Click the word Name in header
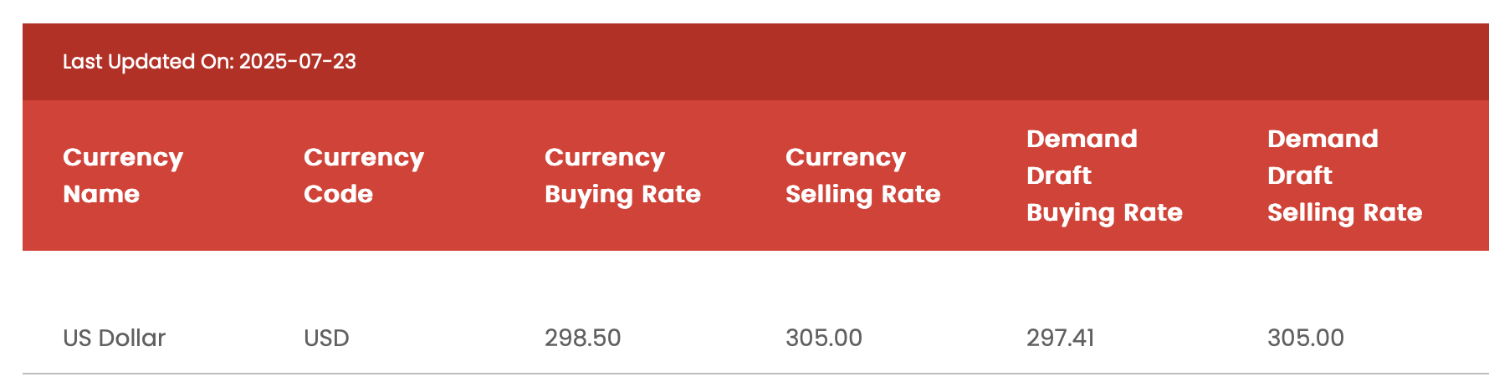This screenshot has width=1489, height=382. (101, 194)
